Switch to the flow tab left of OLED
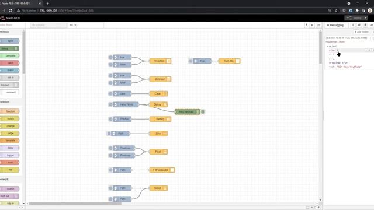 click(49, 25)
